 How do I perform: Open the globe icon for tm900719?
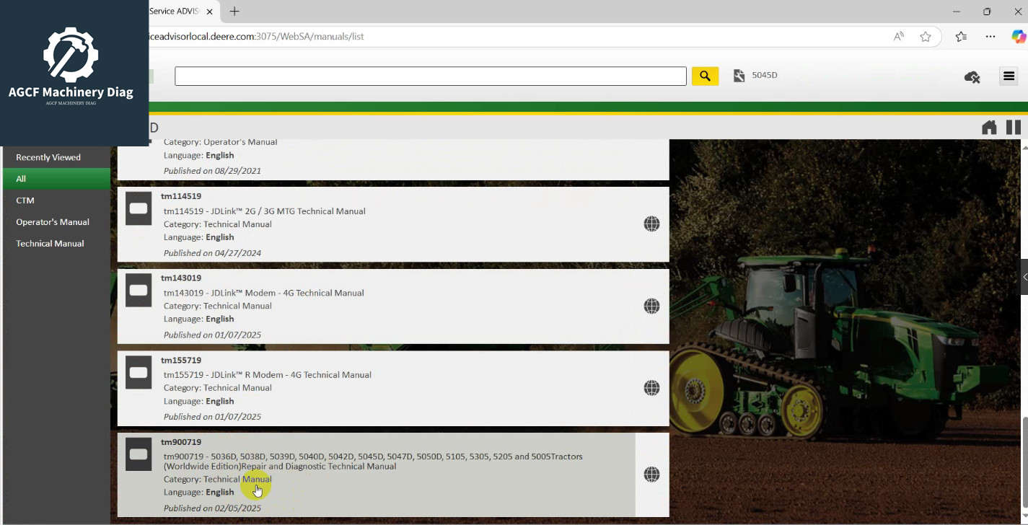pos(651,475)
